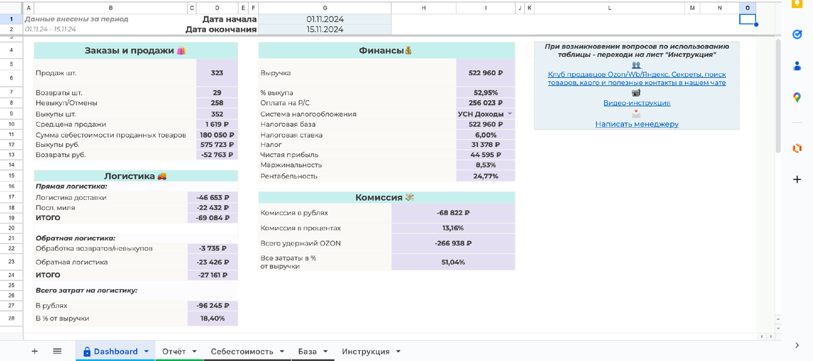Select the highlighted column header O
This screenshot has height=361, width=813.
click(747, 7)
